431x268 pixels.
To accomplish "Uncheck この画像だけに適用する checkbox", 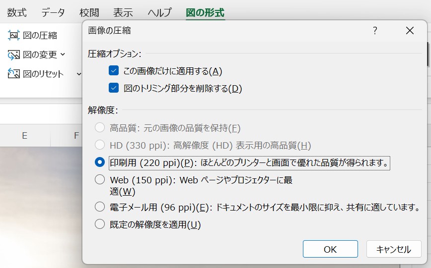I will [114, 71].
